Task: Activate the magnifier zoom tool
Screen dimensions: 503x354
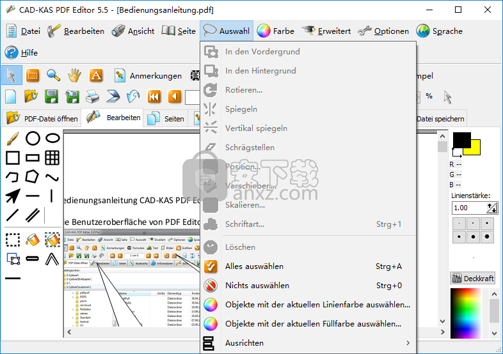Action: coord(53,75)
